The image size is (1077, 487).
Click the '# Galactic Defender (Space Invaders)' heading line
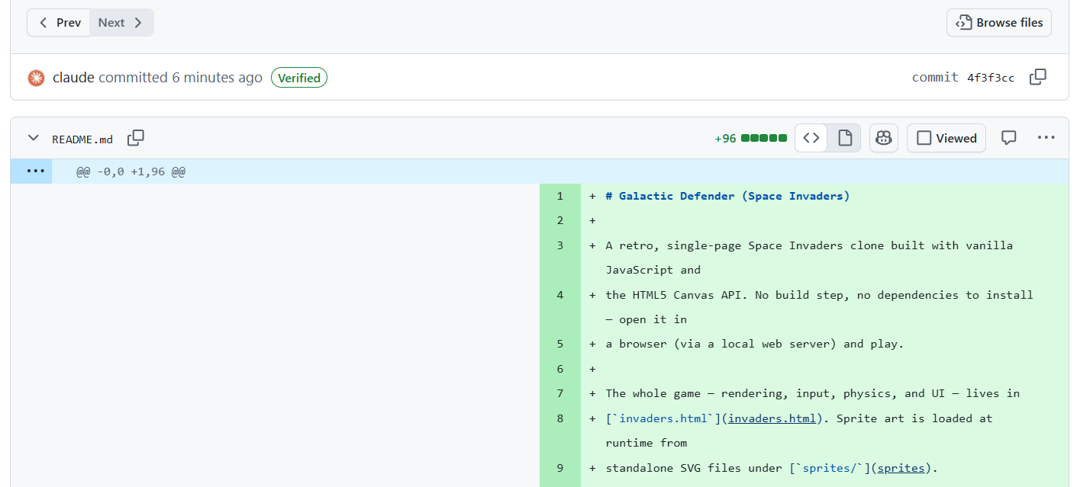click(727, 196)
